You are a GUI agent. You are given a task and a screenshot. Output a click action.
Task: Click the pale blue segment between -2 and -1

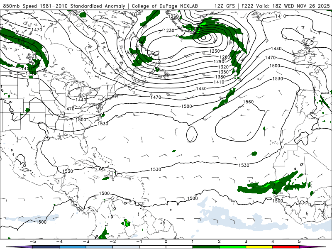pos(126,247)
